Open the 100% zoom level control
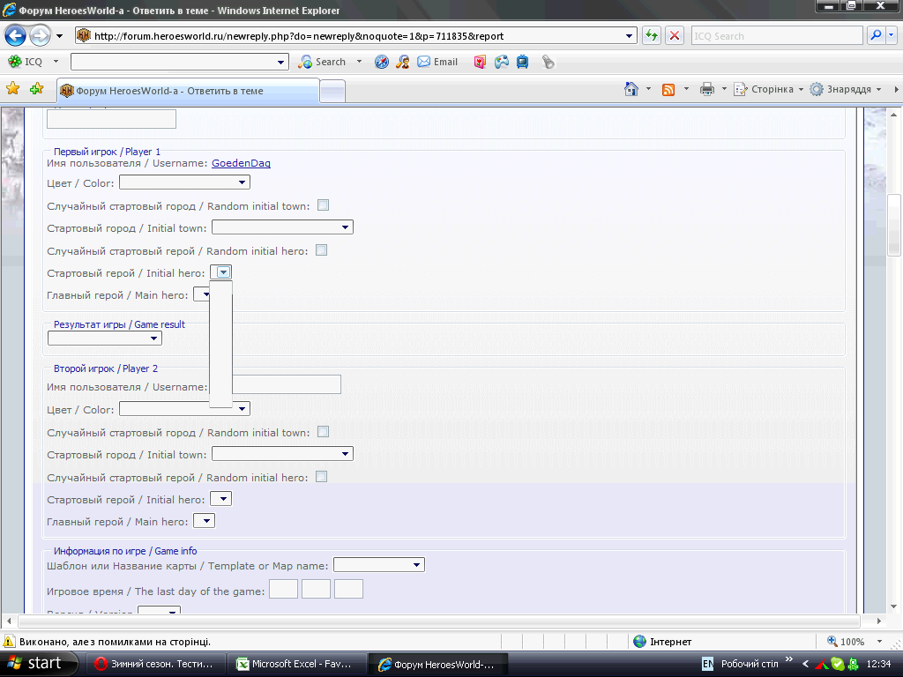 (x=854, y=642)
